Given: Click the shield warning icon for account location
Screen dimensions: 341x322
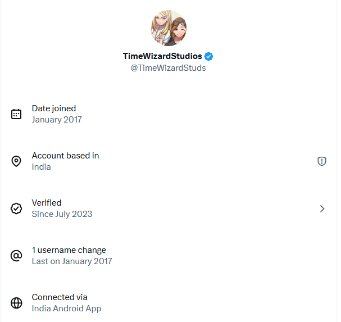Looking at the screenshot, I should click(x=322, y=161).
